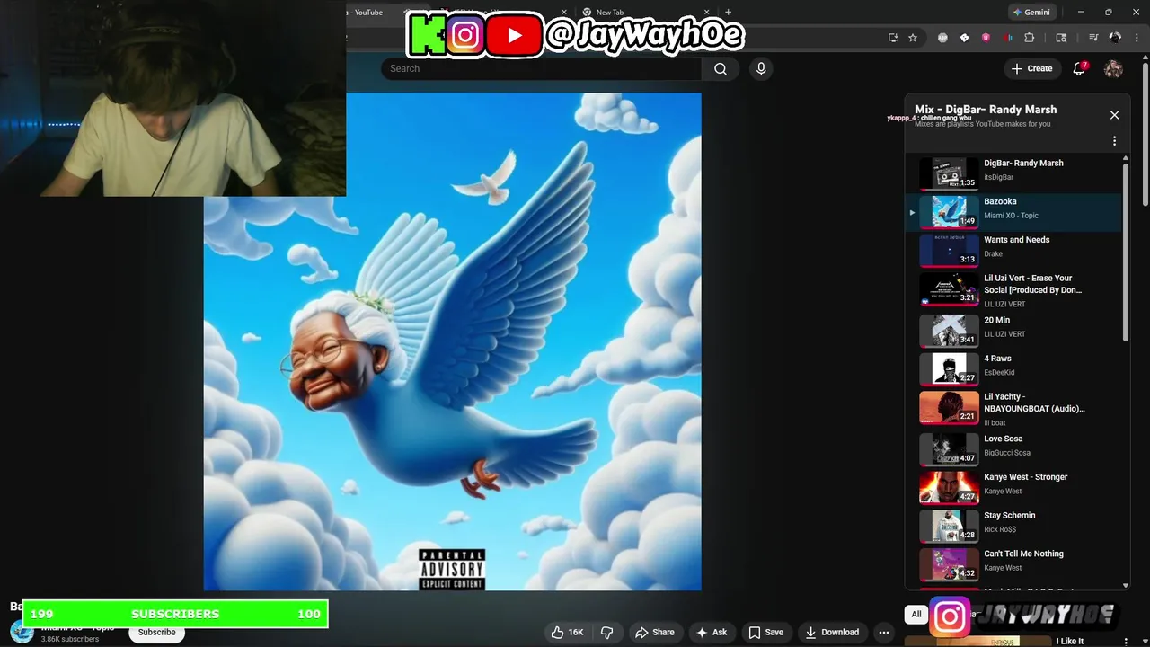Open Chrome profile avatar

coord(1115,38)
